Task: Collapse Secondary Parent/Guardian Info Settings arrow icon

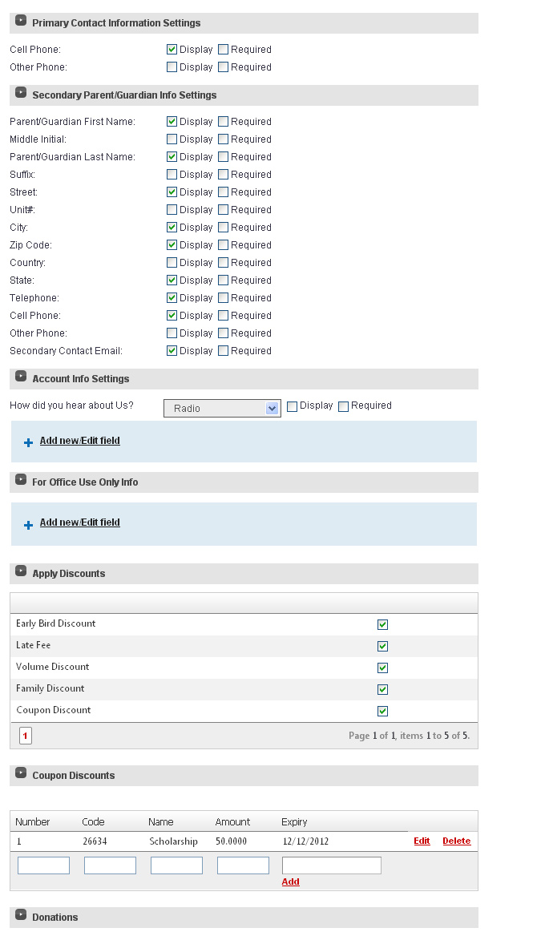Action: 21,92
